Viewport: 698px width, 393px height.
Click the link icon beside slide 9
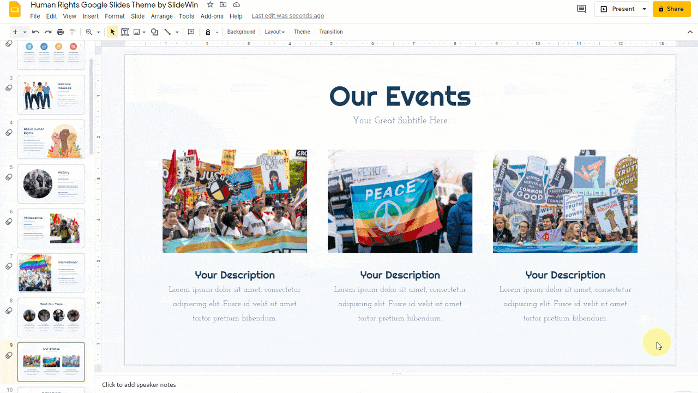tap(9, 355)
